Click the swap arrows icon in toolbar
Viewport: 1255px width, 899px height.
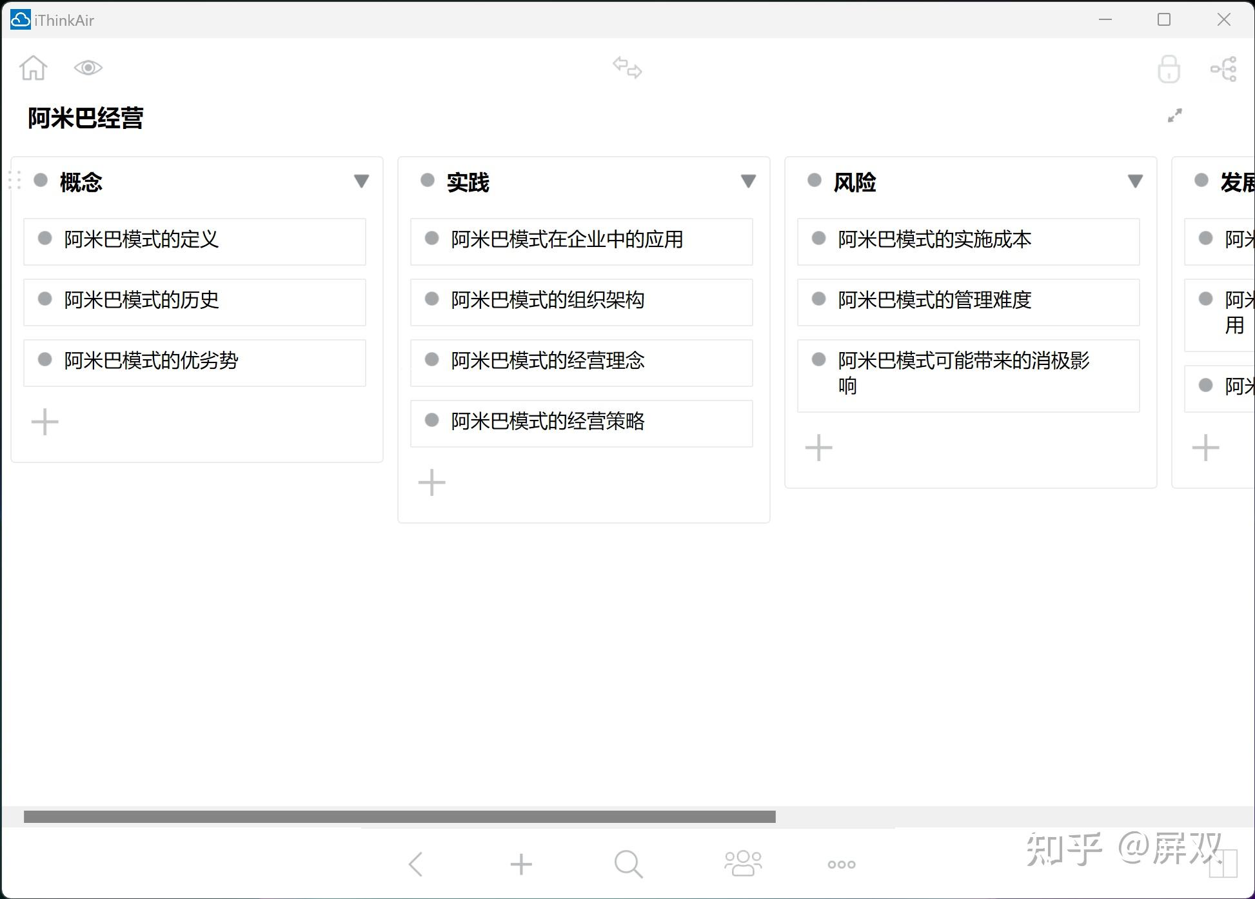tap(627, 68)
